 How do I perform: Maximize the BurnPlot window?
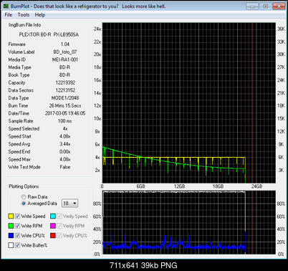pos(266,6)
